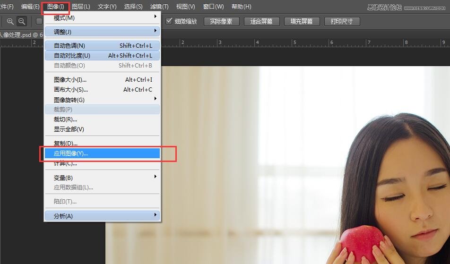
Task: Select the zoom in magnifier icon
Action: (x=10, y=21)
